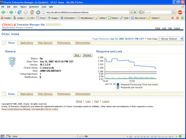Open the Images dropdown on the developer toolbar
Viewport: 186px width, 139px height.
pos(54,18)
